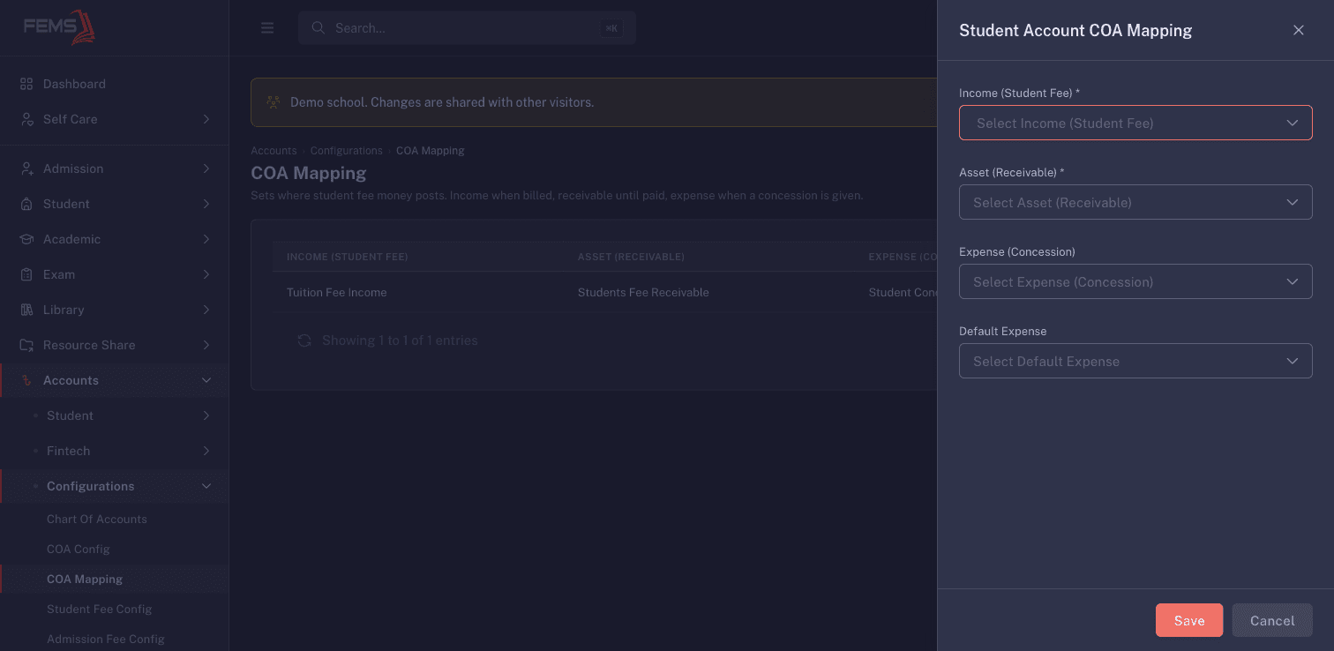Image resolution: width=1334 pixels, height=651 pixels.
Task: Click the Dashboard grid icon
Action: pyautogui.click(x=26, y=84)
